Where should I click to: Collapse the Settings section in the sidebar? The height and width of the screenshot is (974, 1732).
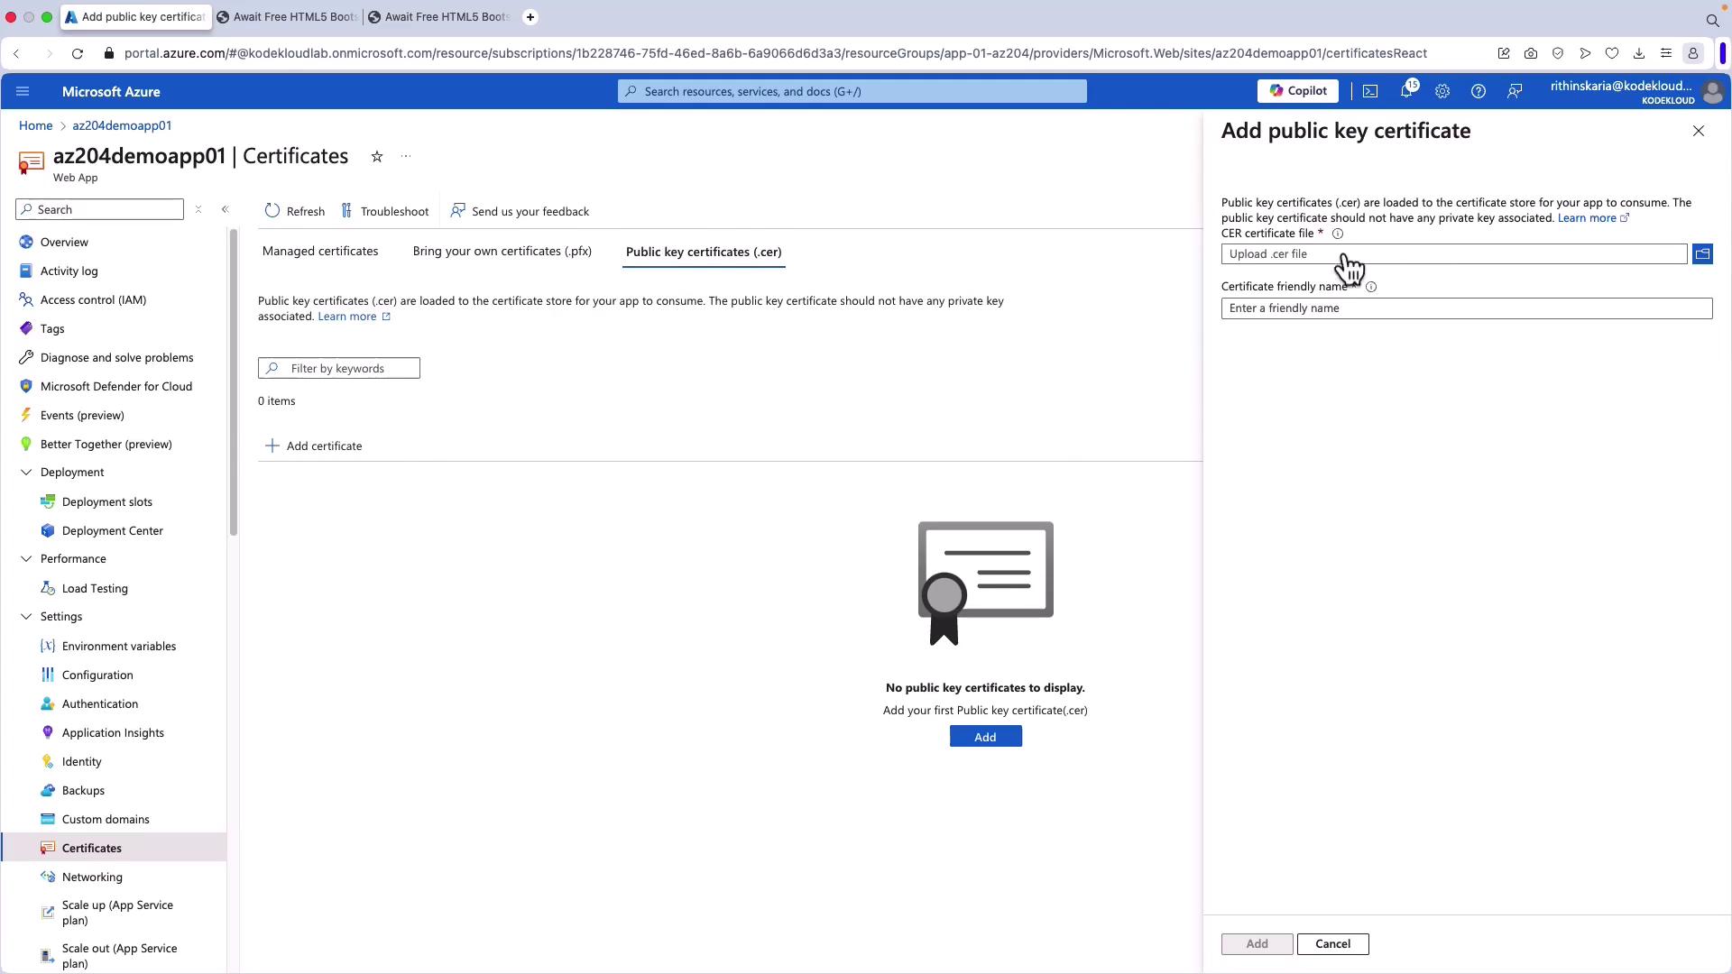(x=26, y=617)
